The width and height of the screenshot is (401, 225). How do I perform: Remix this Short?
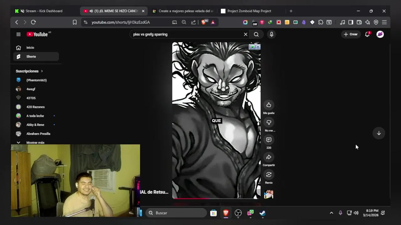269,175
